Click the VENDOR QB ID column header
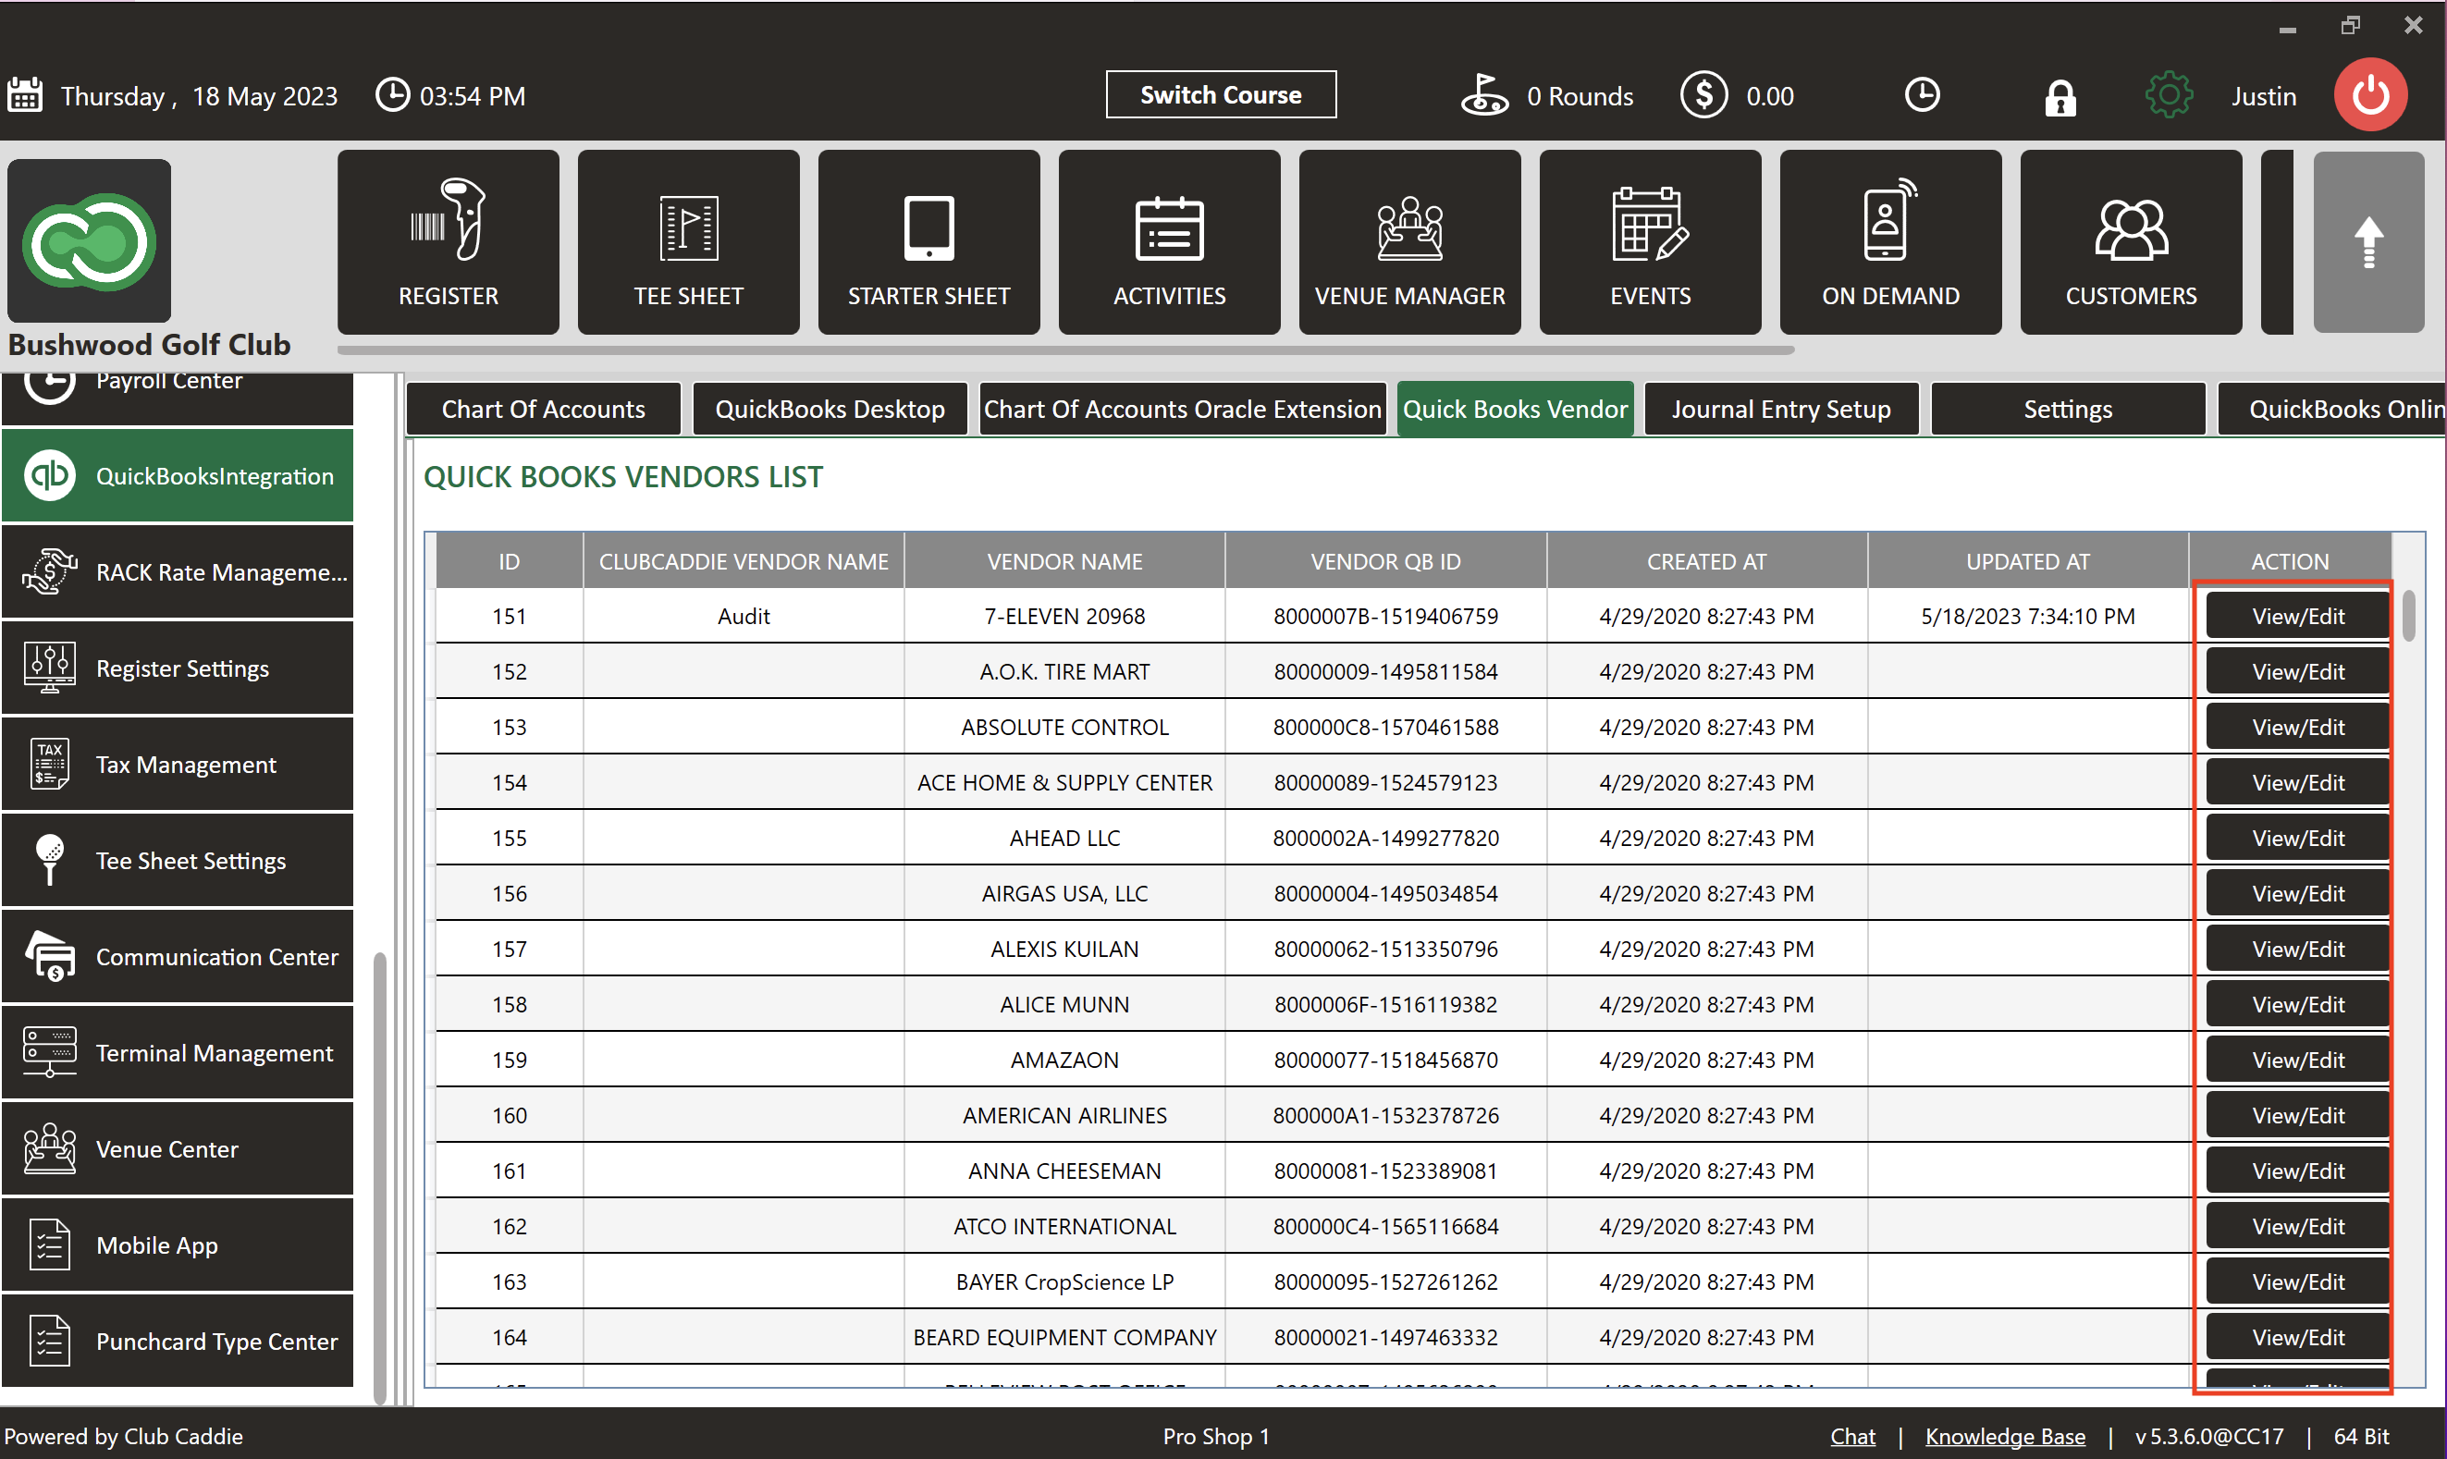The width and height of the screenshot is (2447, 1459). [1385, 561]
